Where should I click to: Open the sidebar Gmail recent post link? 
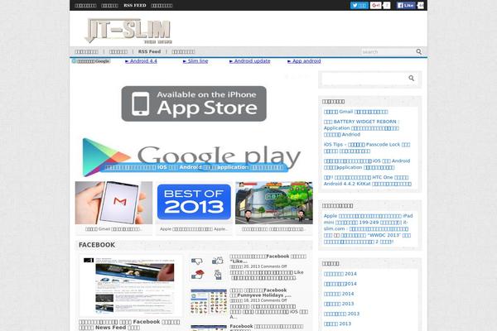click(355, 112)
